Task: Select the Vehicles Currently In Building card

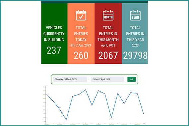Action: [54, 34]
